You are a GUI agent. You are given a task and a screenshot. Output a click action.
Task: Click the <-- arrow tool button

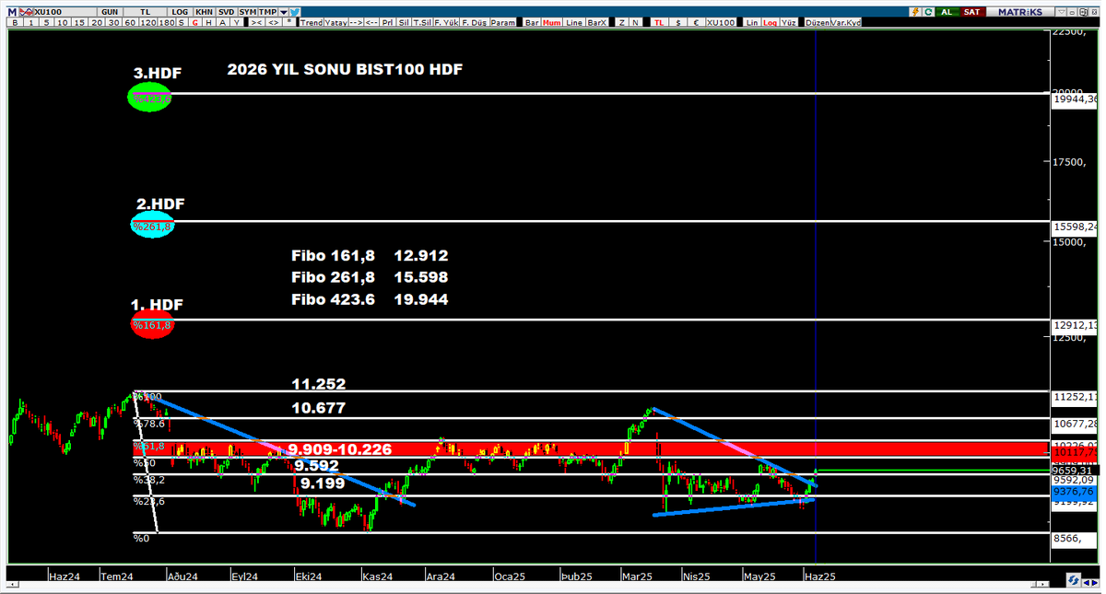click(371, 22)
